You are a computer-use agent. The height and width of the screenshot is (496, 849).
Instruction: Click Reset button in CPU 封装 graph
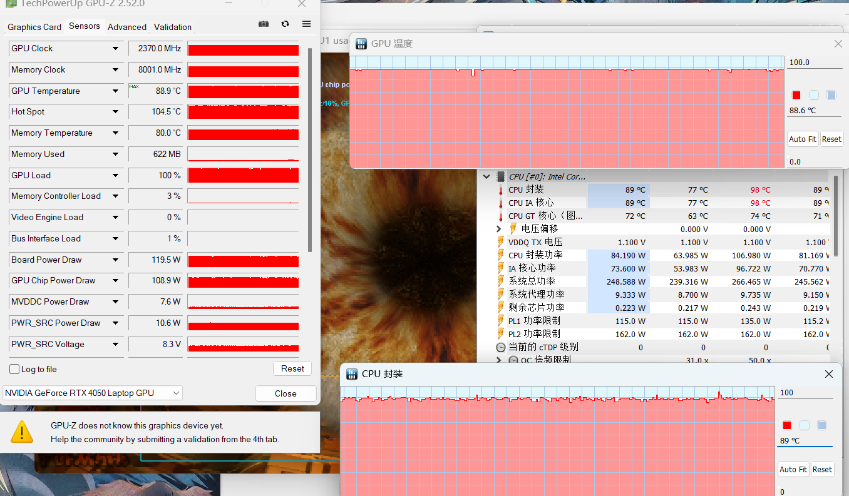point(822,469)
